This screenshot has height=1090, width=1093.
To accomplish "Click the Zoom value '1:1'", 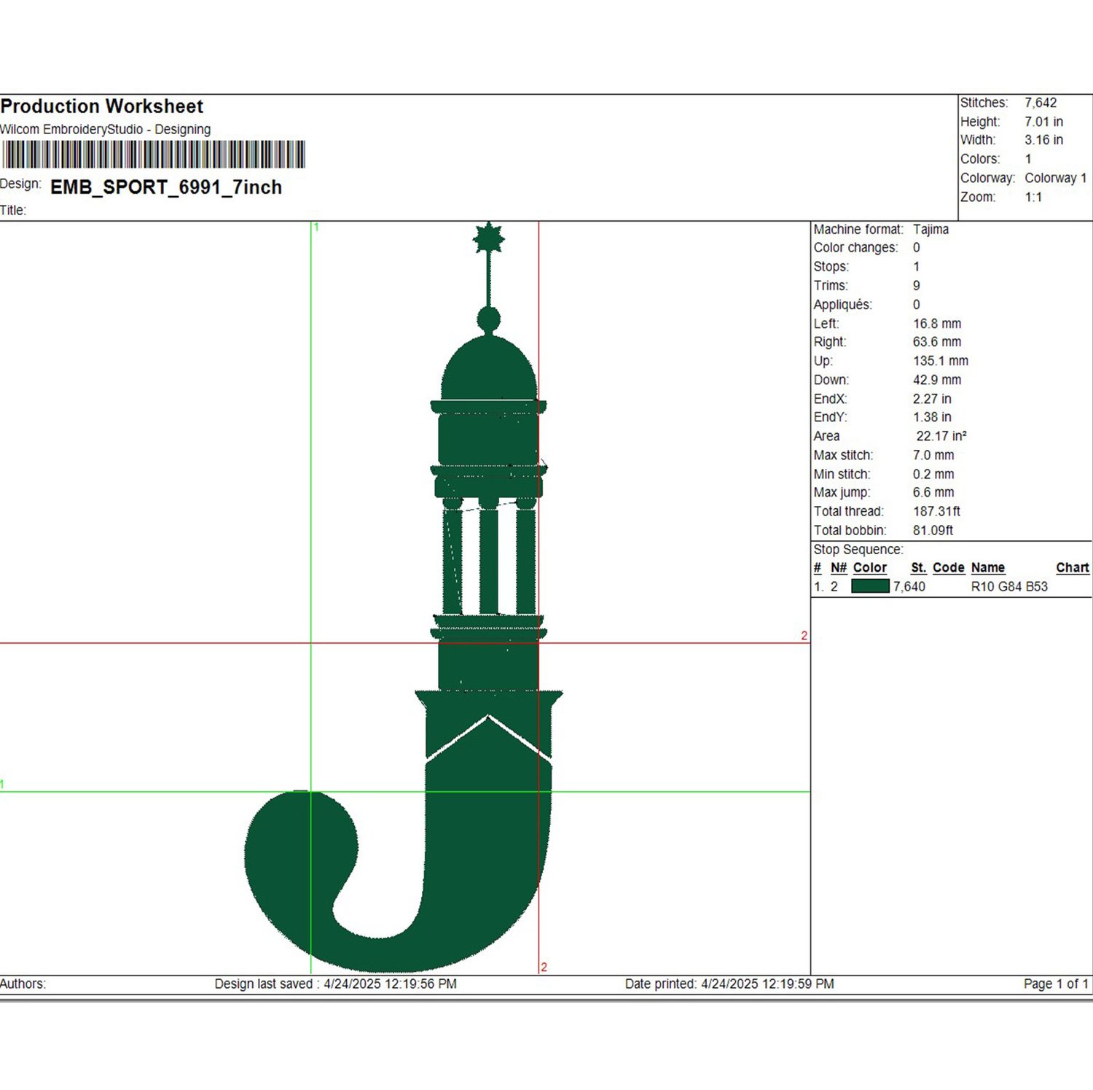I will coord(1033,197).
